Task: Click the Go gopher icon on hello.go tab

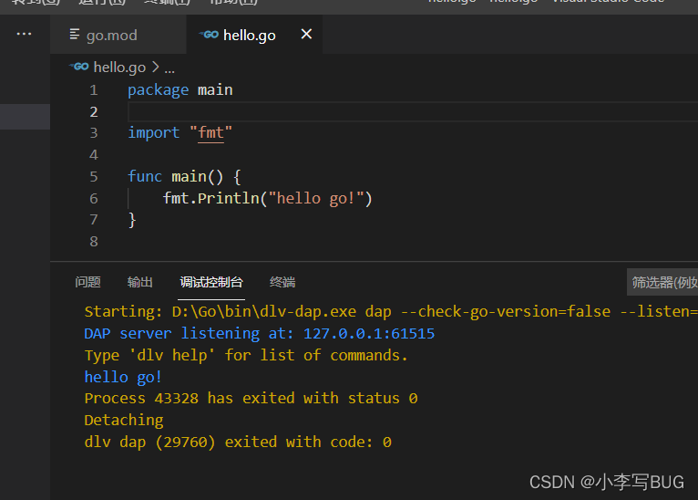Action: (209, 35)
